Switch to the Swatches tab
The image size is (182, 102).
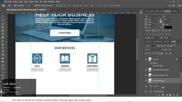coord(152,11)
